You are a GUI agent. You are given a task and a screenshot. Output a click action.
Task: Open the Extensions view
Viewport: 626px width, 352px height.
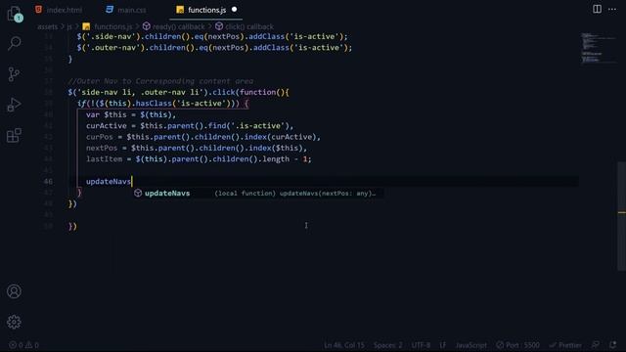(14, 135)
